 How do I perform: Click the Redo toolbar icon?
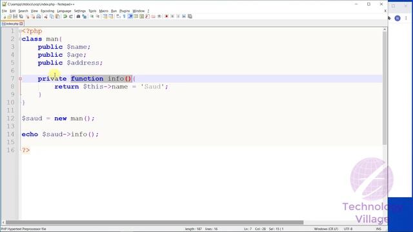(71, 16)
